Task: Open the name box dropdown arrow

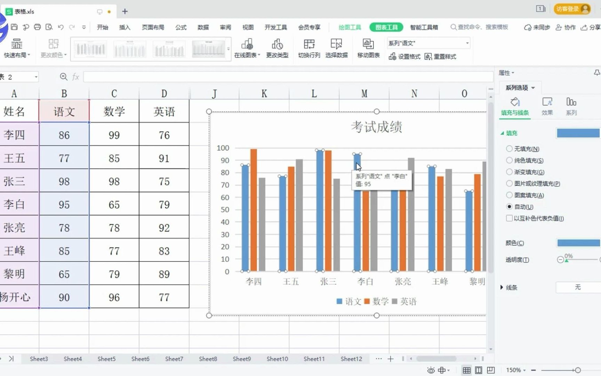Action: (x=36, y=77)
